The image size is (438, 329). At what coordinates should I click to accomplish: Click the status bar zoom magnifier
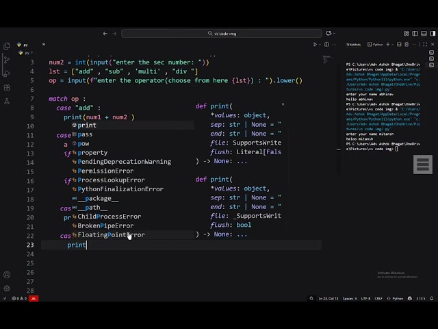coord(311,299)
